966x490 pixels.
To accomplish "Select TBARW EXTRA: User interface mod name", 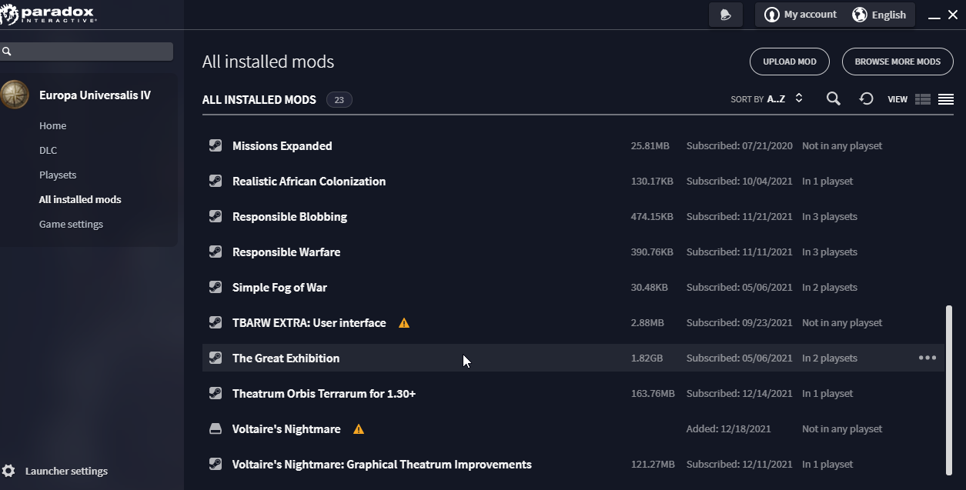I will pos(309,322).
